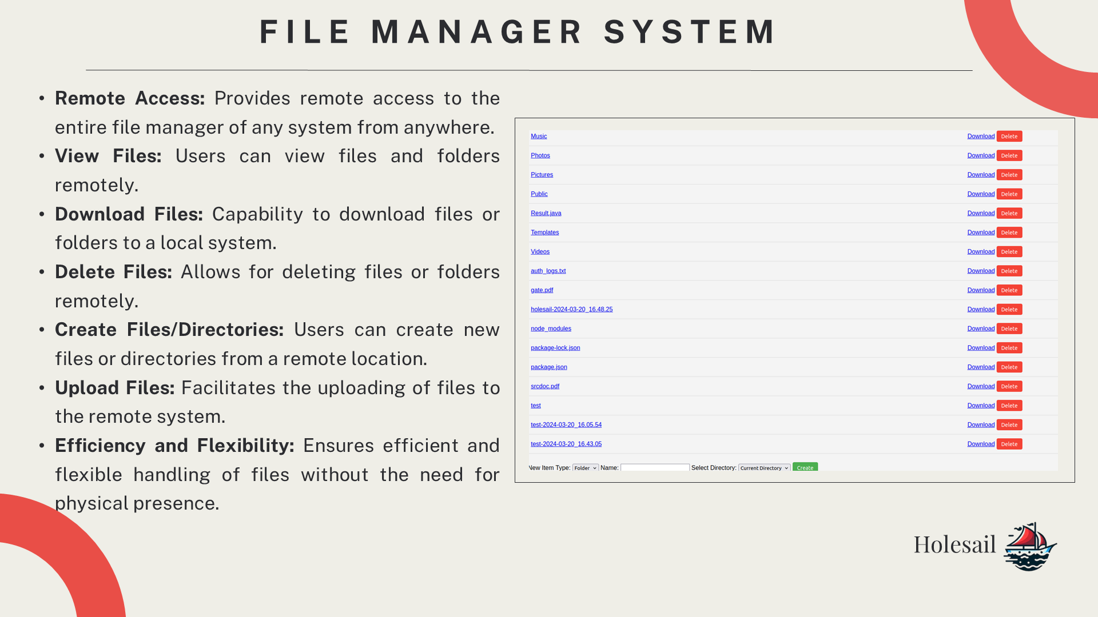The height and width of the screenshot is (617, 1098).
Task: Delete gate.pdf
Action: pos(1009,290)
